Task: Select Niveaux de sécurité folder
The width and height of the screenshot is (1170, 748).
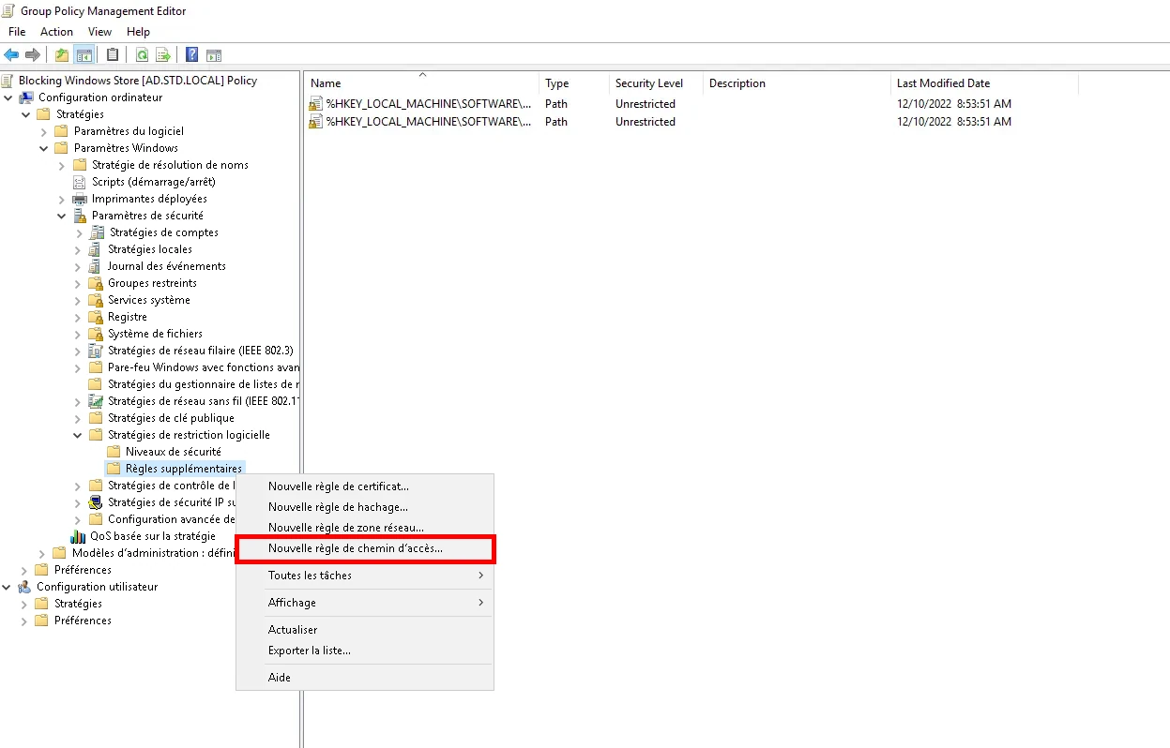Action: 173,452
